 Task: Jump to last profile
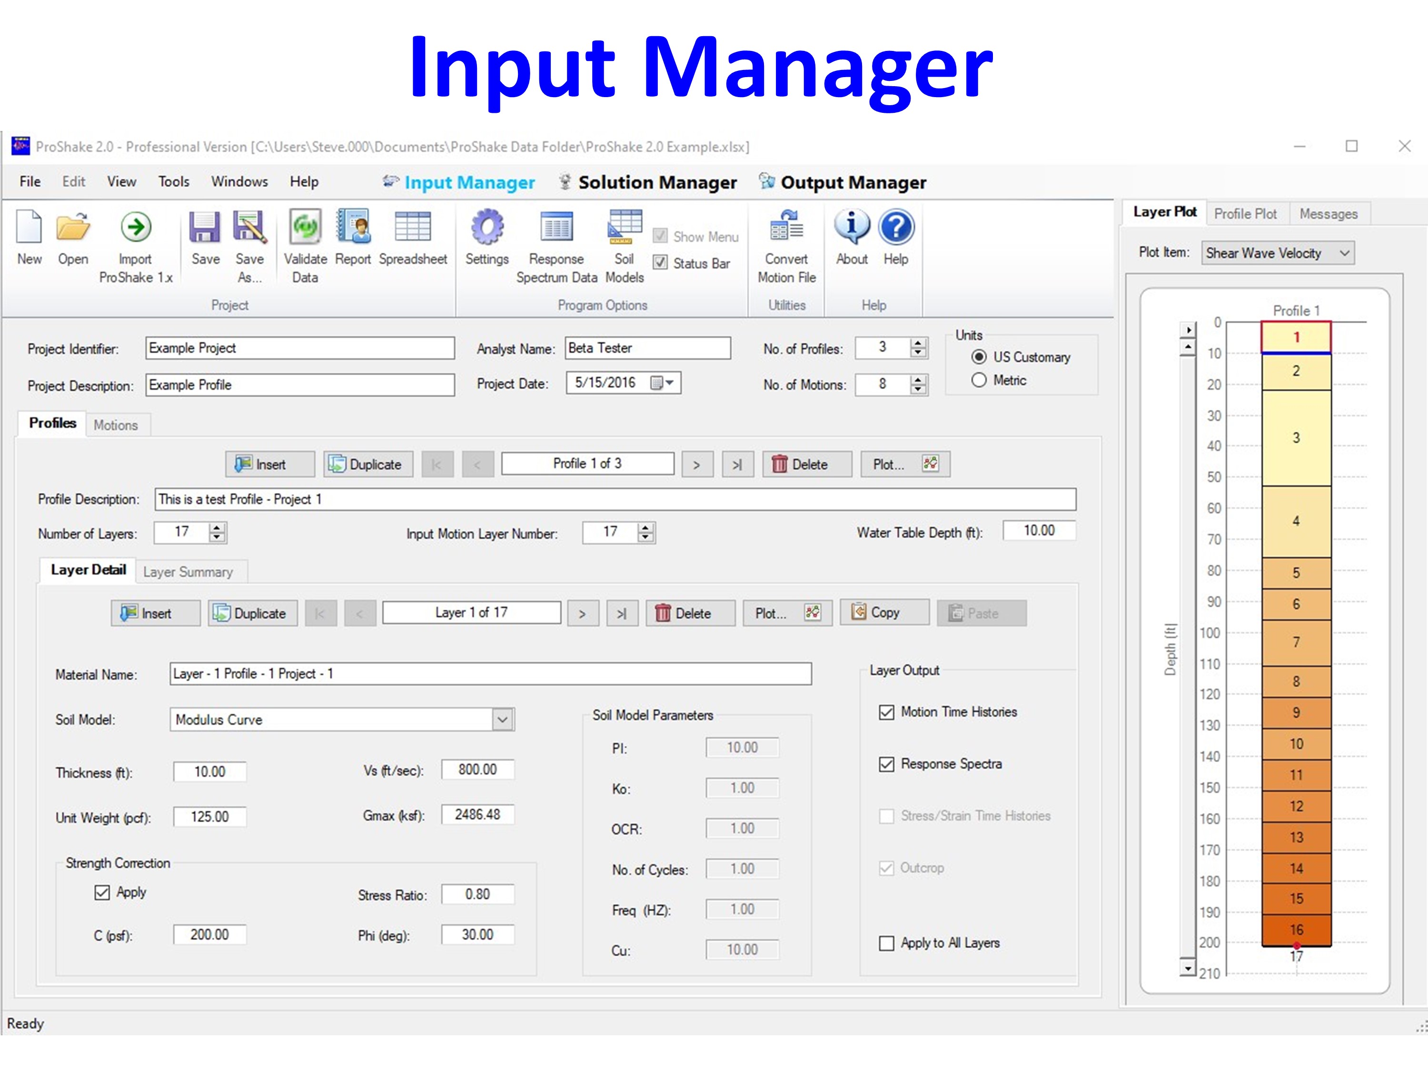(737, 464)
